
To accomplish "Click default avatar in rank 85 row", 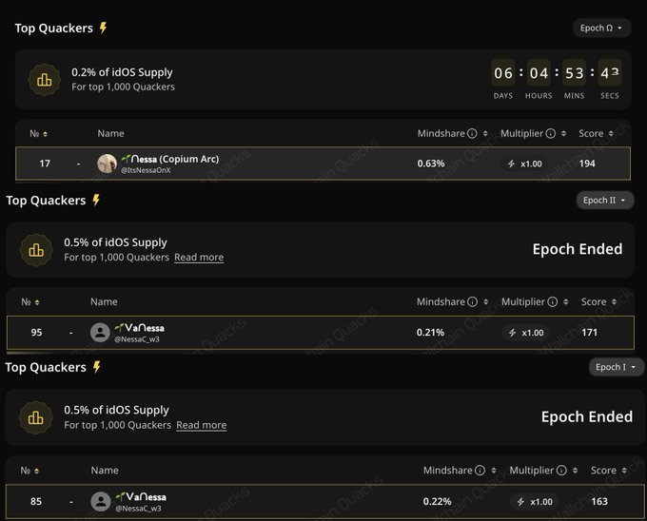I will pyautogui.click(x=101, y=501).
